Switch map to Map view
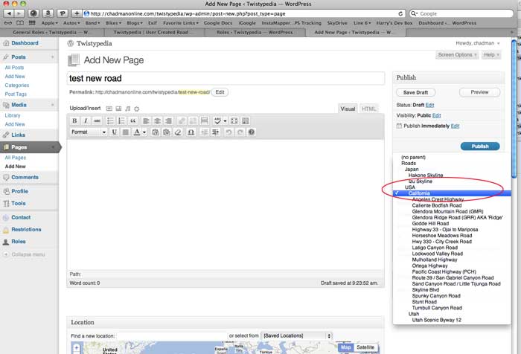 (345, 347)
